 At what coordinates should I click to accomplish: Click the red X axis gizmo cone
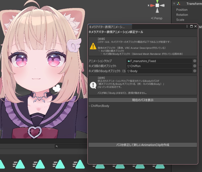click(153, 6)
